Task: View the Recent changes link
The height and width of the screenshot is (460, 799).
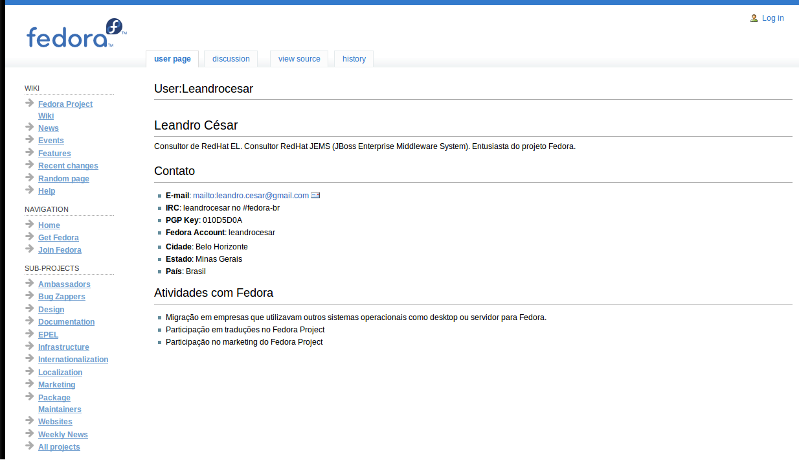Action: [68, 166]
